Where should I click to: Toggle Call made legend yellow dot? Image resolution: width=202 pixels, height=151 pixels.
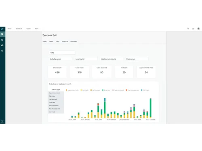pyautogui.click(x=81, y=90)
